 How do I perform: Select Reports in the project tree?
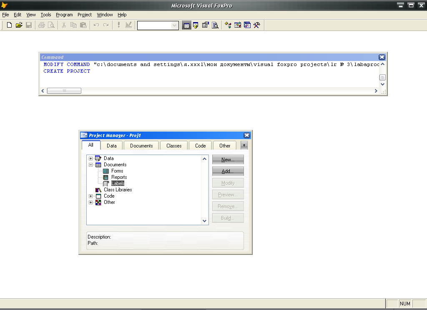119,177
